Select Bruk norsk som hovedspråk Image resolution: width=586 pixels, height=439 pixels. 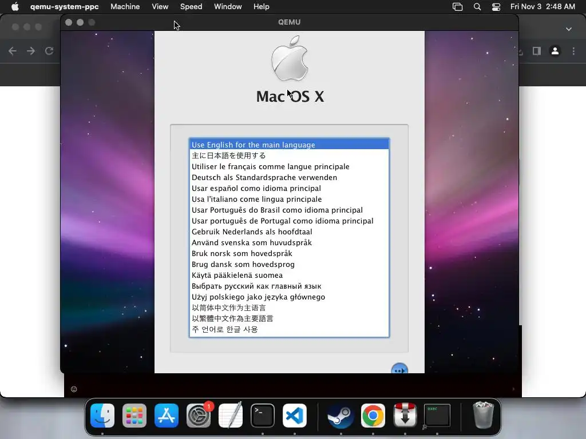[x=289, y=253]
